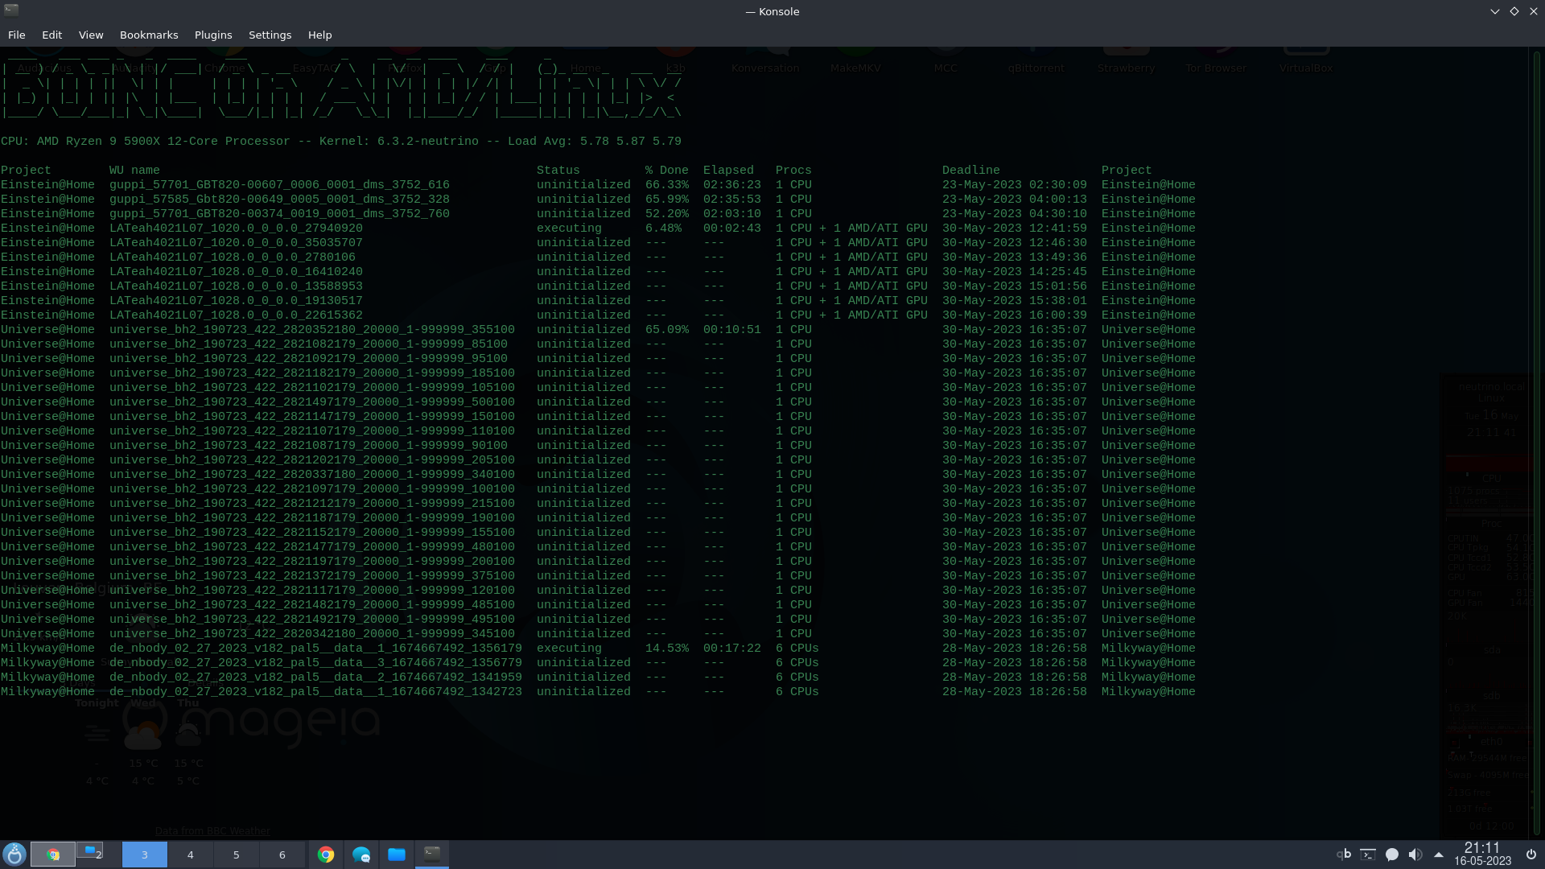Switch to virtual desktop 4
1545x869 pixels.
coord(191,855)
